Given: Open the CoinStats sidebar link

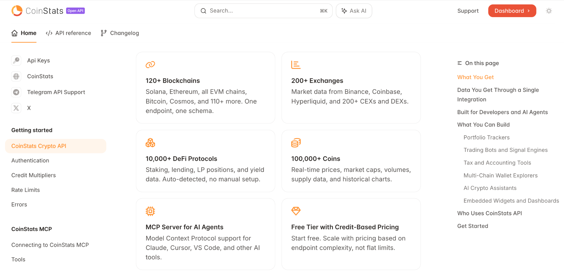Looking at the screenshot, I should [x=40, y=76].
